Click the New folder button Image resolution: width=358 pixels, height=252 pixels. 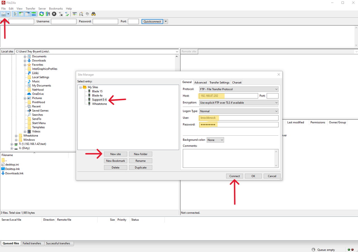coord(141,154)
